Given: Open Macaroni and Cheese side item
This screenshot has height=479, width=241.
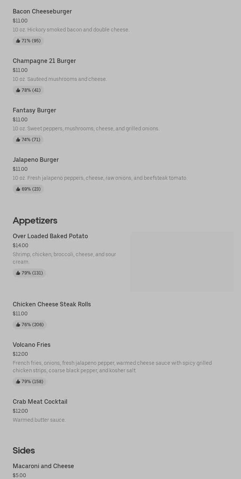Looking at the screenshot, I should tap(43, 466).
